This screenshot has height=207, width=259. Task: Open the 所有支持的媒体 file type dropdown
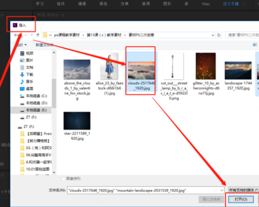tap(243, 190)
